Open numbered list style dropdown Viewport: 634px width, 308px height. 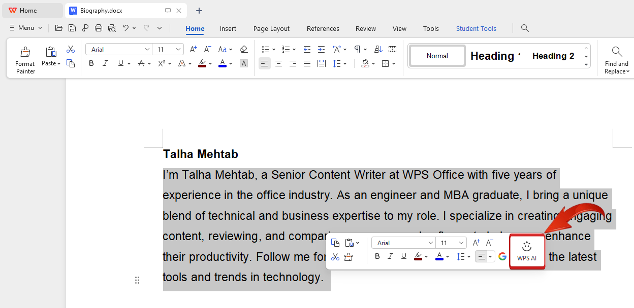[295, 49]
